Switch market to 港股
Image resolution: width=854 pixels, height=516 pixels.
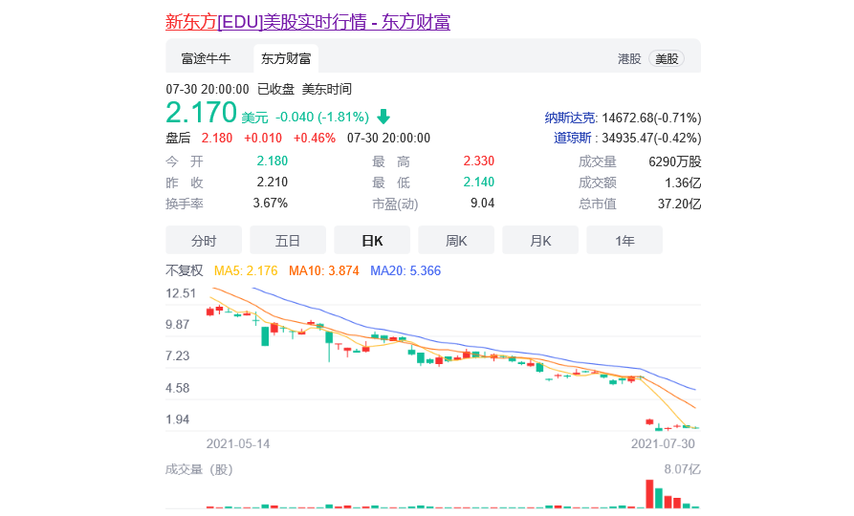pyautogui.click(x=629, y=58)
